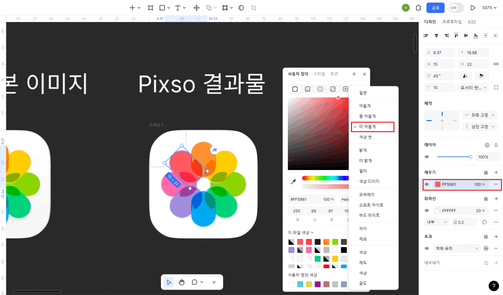Screen dimensions: 503x295
Task: Expand the 이 파일 색상 color list
Action: [300, 232]
